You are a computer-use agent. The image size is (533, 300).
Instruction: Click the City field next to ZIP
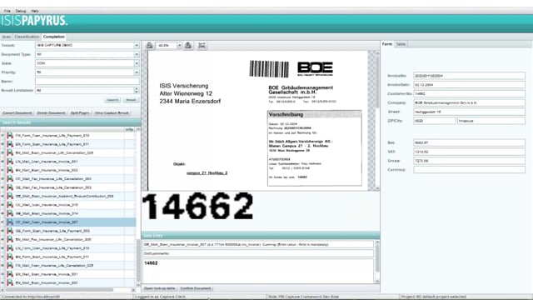pos(491,121)
